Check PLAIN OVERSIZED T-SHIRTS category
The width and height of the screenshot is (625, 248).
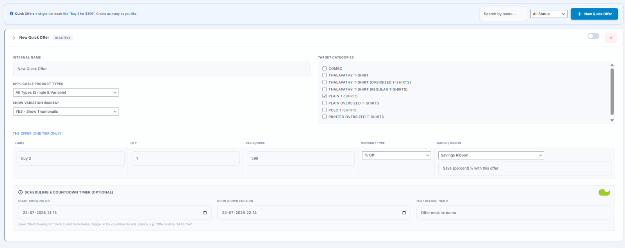click(324, 103)
